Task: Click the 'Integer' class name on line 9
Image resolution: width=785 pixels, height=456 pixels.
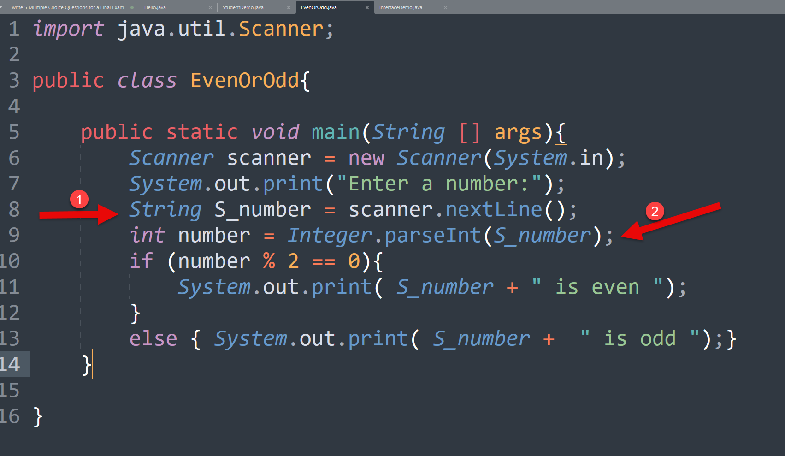Action: point(330,236)
